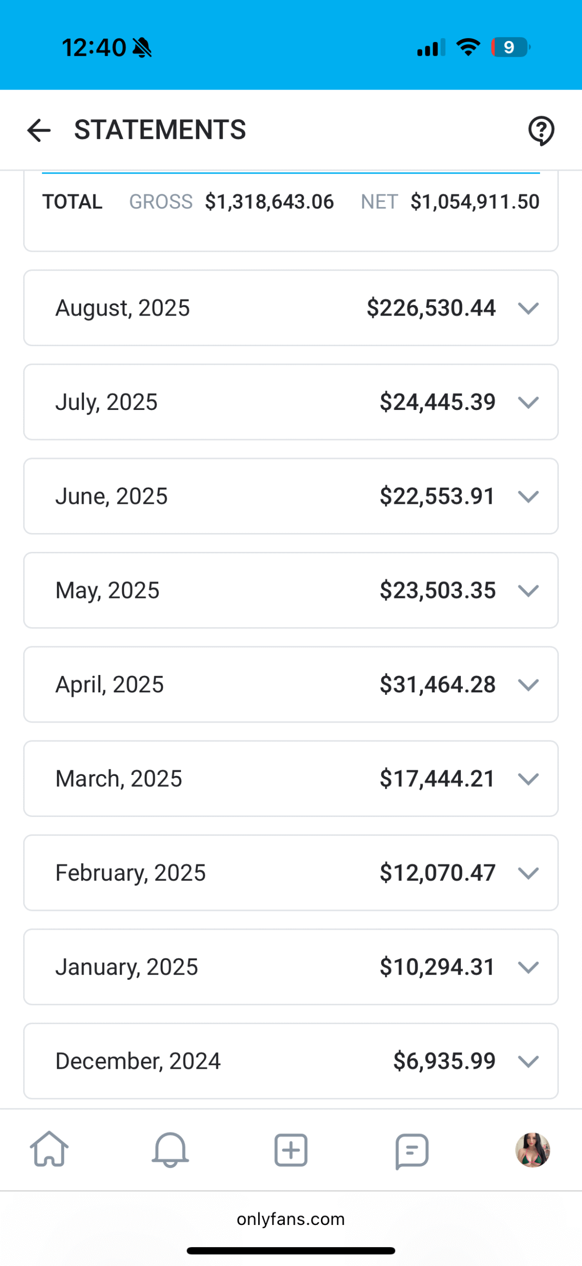Expand April, 2025 statement chevron
The width and height of the screenshot is (582, 1266).
pos(528,684)
